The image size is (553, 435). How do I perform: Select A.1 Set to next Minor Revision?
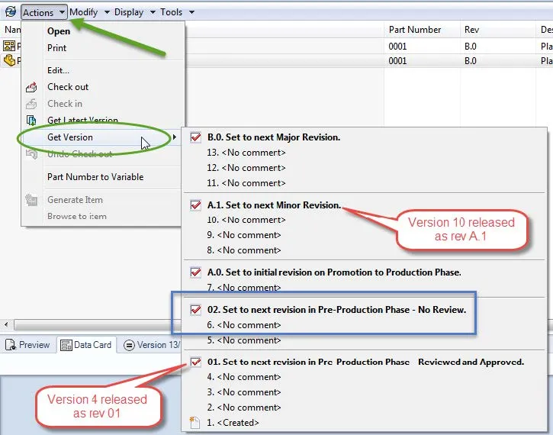pos(274,205)
